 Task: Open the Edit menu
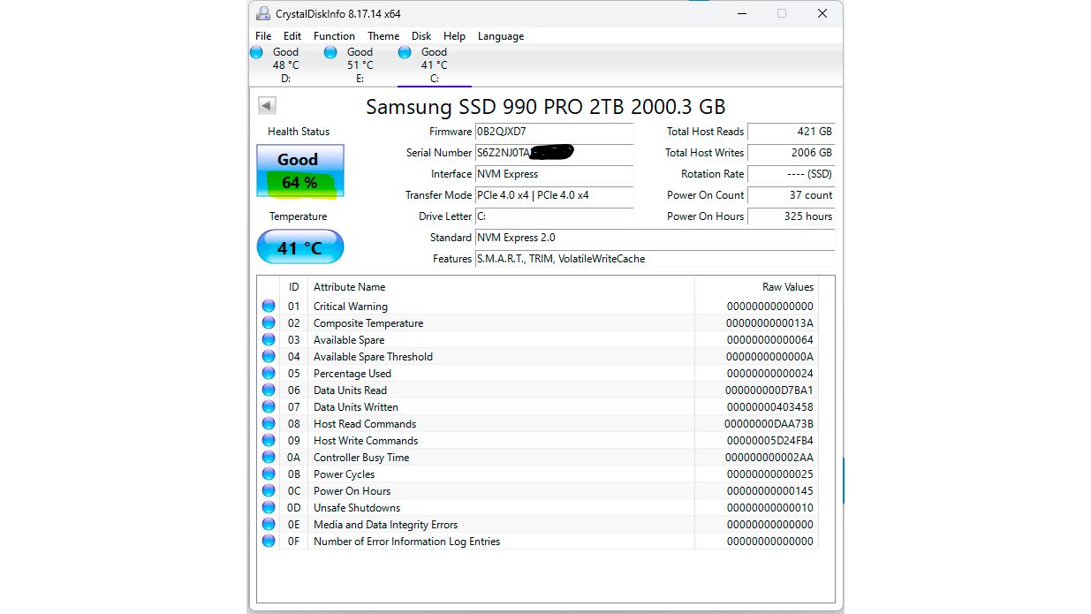click(292, 36)
